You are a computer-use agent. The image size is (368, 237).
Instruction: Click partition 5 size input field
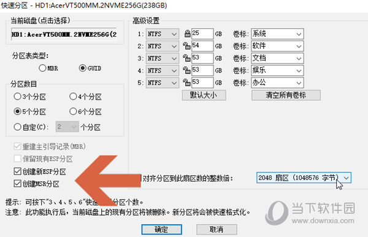click(202, 82)
